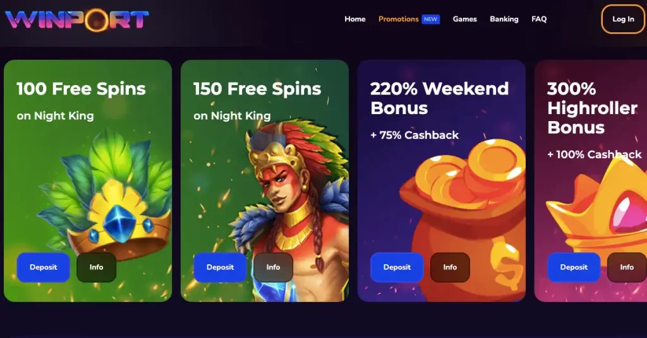View Info for 300% Highroller Bonus
This screenshot has height=338, width=647.
[627, 267]
